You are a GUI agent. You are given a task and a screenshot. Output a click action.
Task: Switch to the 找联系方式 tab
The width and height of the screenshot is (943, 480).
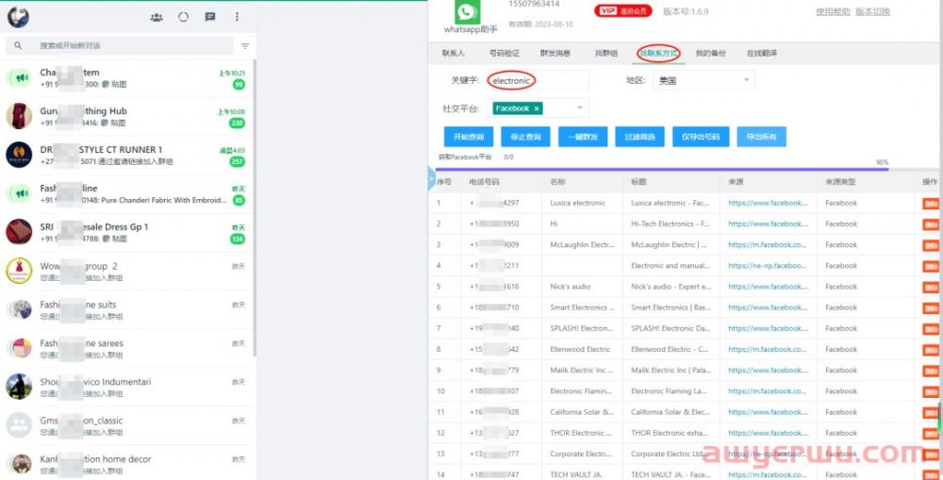(658, 53)
